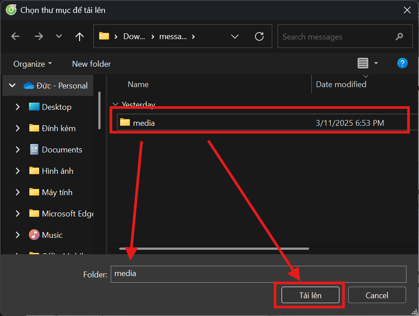The height and width of the screenshot is (316, 419).
Task: Go up one folder level
Action: click(x=79, y=36)
